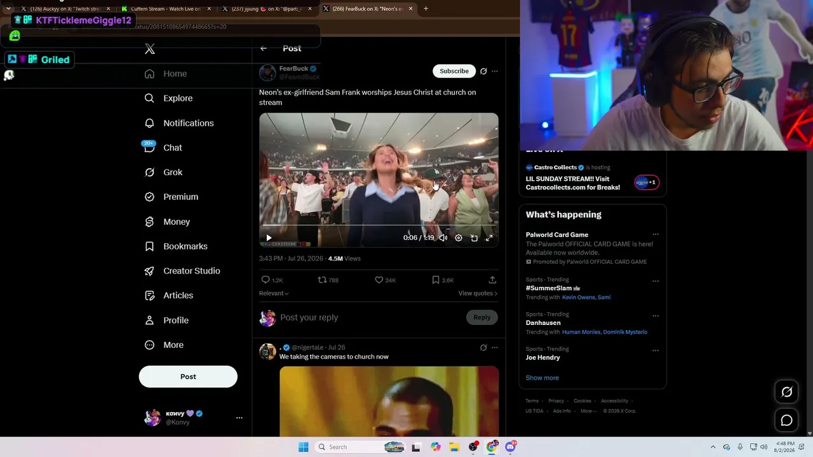
Task: Open FearBuck's profile avatar
Action: (x=267, y=73)
